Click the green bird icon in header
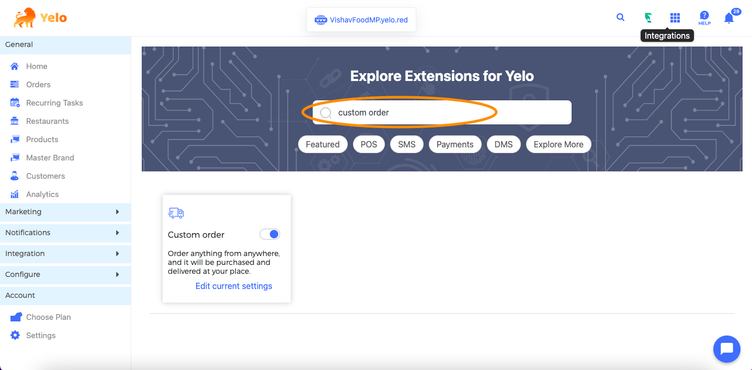This screenshot has height=370, width=752. click(648, 18)
